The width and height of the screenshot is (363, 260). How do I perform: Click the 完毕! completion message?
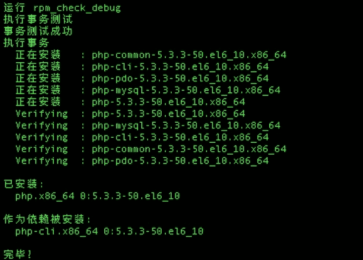[18, 254]
